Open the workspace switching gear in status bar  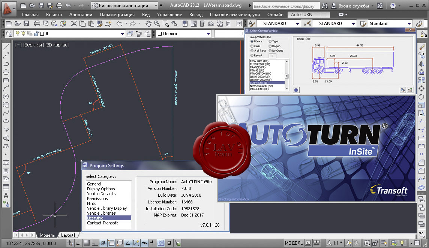click(367, 243)
